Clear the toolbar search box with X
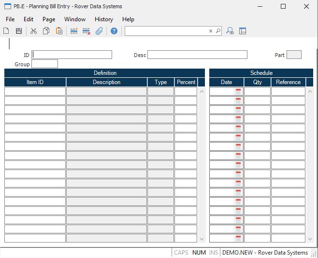This screenshot has width=318, height=258. pyautogui.click(x=211, y=31)
